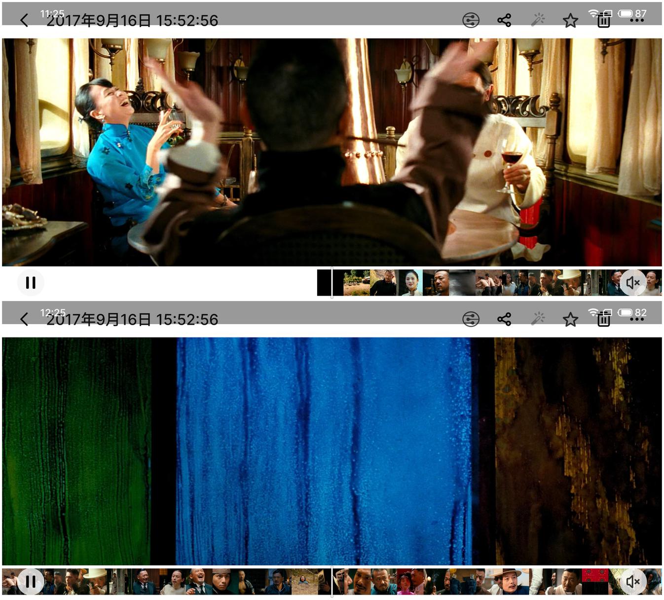Tap the magic wand on the 12:25 screen

click(x=537, y=319)
